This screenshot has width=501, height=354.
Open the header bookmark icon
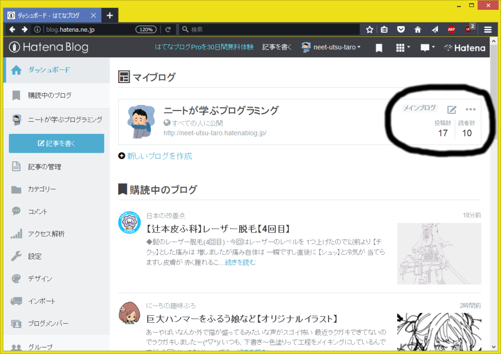click(379, 48)
